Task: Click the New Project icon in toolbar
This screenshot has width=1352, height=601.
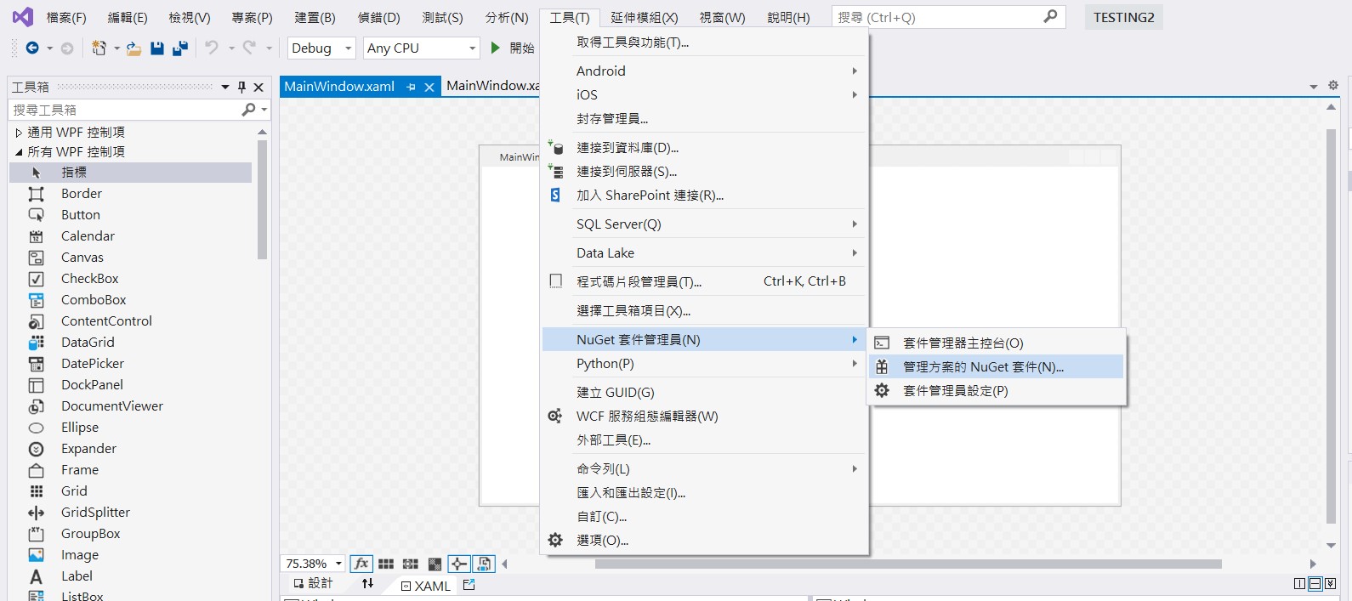Action: click(99, 48)
